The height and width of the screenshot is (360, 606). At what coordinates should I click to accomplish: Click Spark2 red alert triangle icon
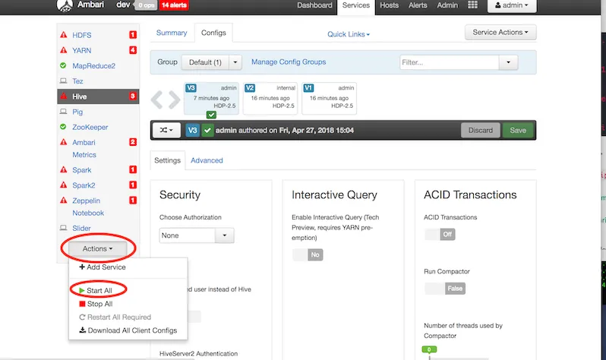63,185
